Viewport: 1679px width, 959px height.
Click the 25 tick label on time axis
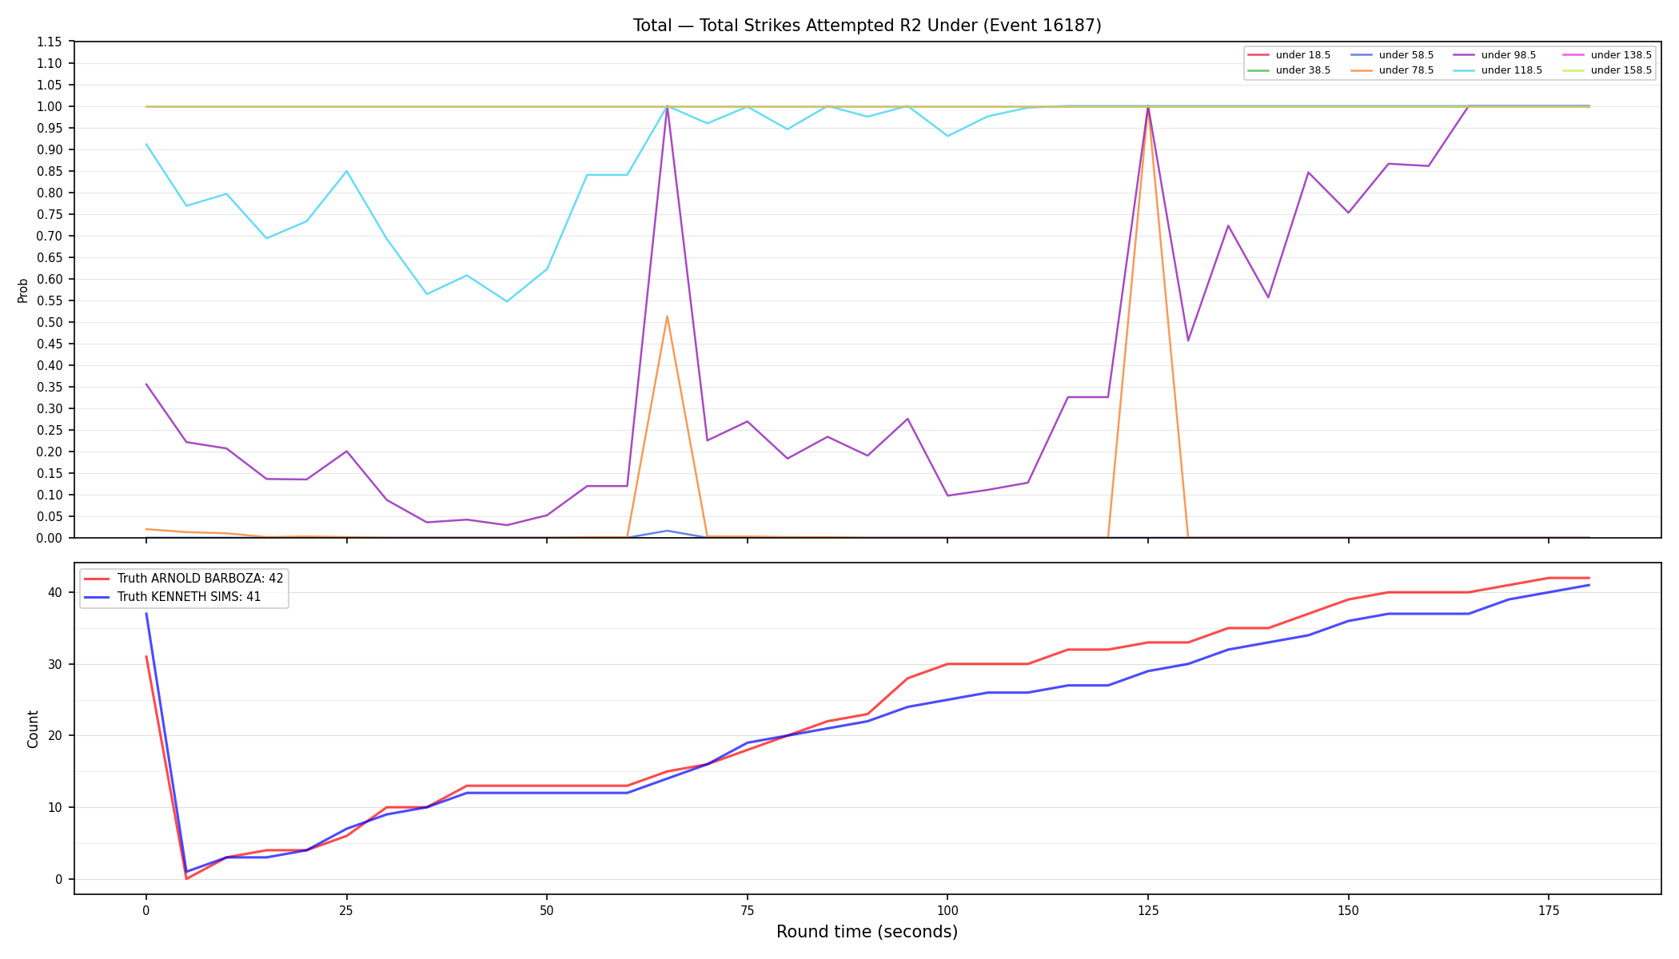(x=346, y=910)
